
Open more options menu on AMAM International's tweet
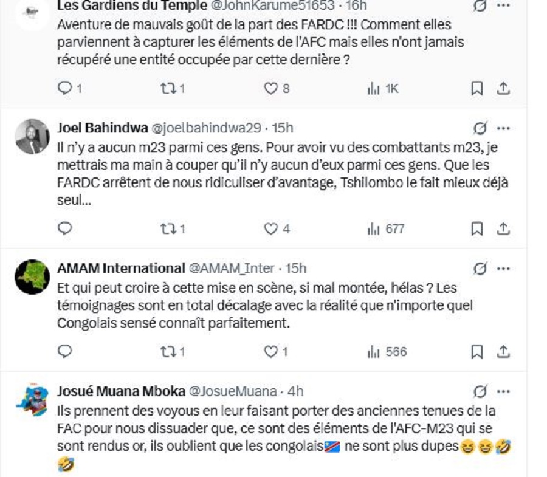(503, 268)
